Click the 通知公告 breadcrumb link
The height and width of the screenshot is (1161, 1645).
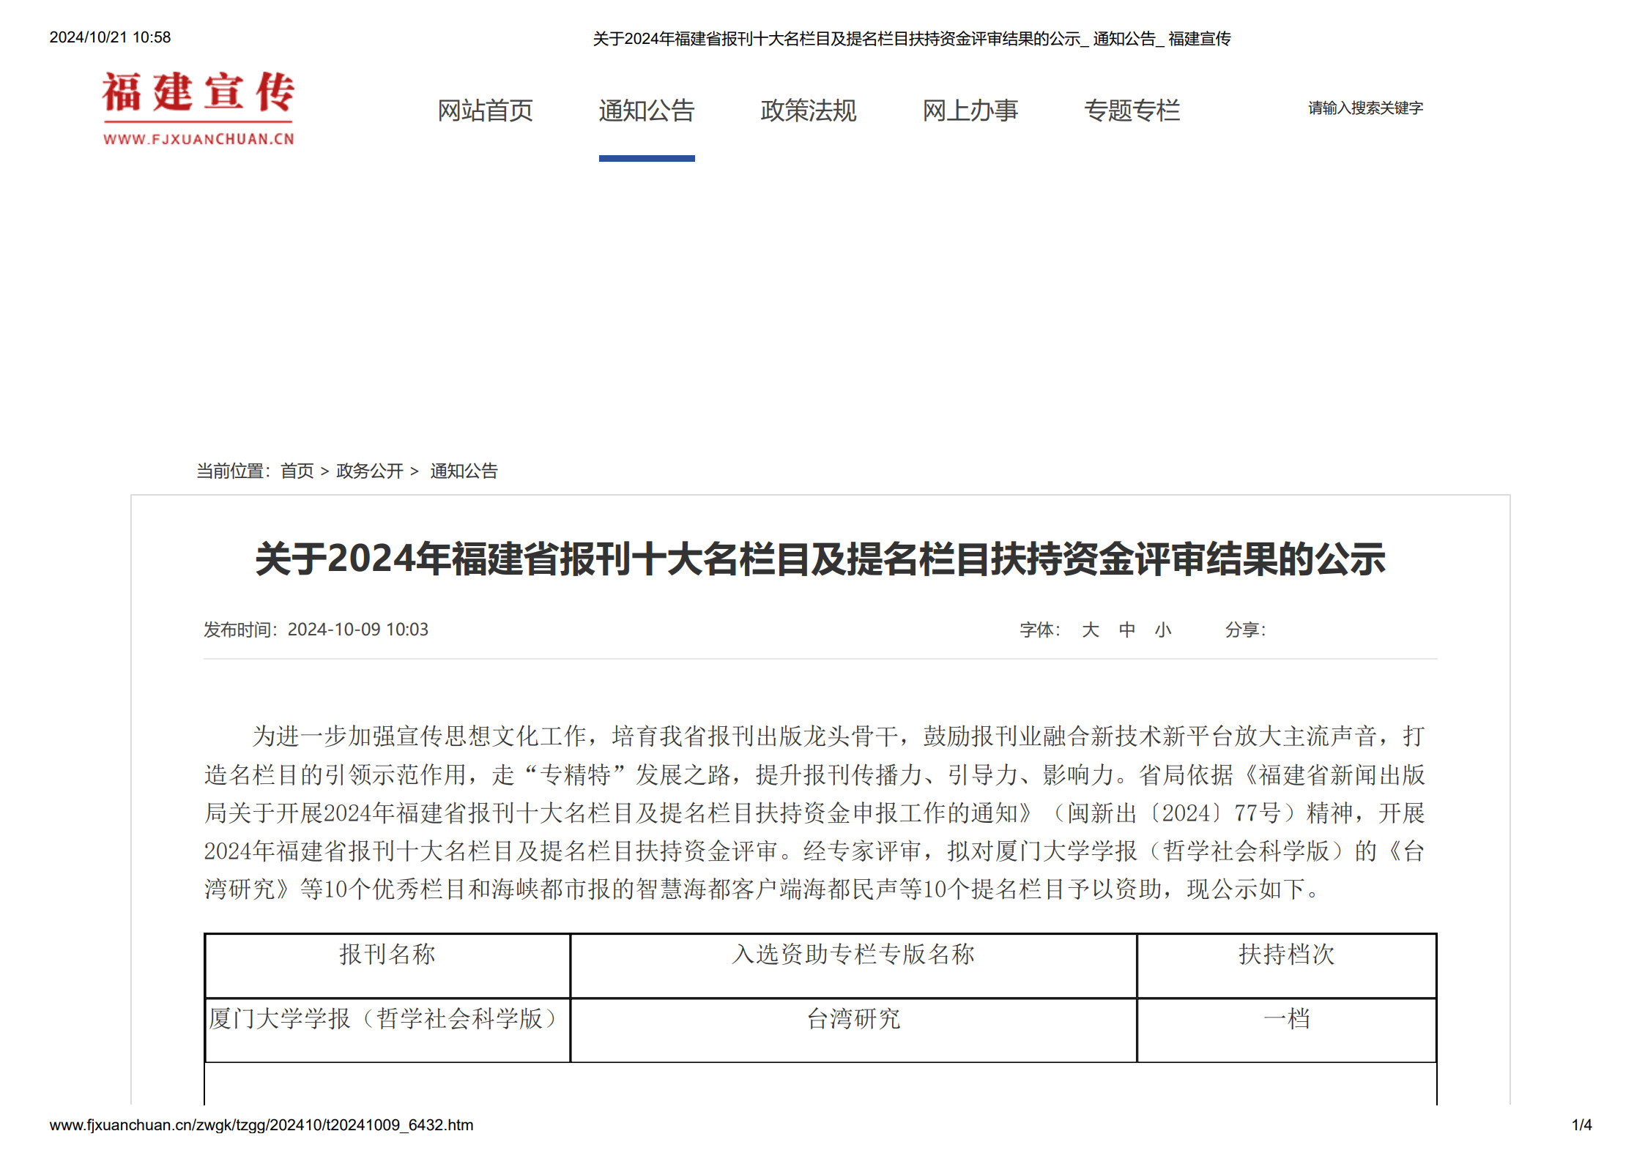[x=463, y=471]
